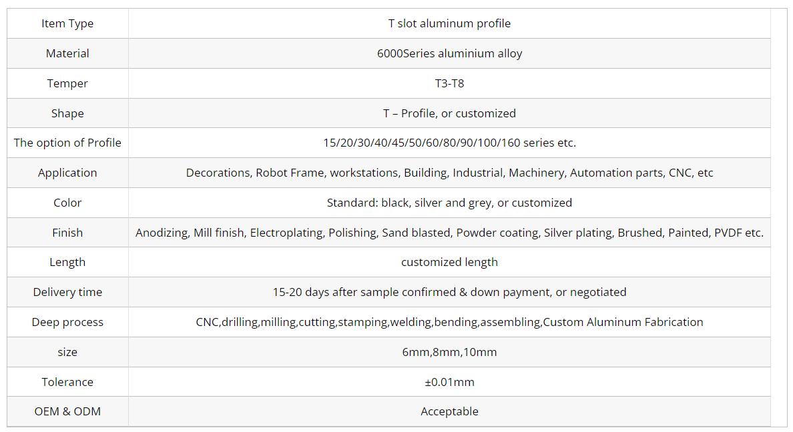Click the 'Color' row label
The width and height of the screenshot is (793, 432).
[67, 203]
